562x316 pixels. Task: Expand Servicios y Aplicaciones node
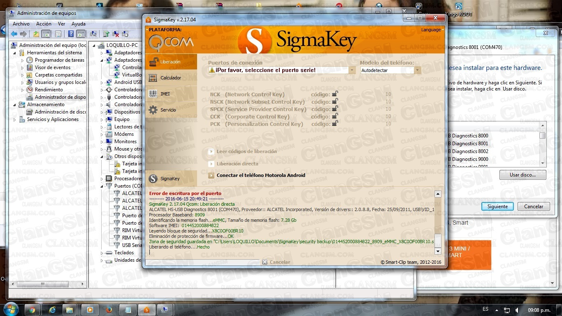coord(15,119)
